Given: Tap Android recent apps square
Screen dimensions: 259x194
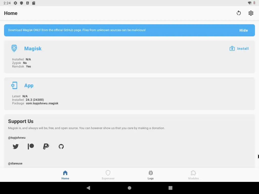Looking at the screenshot, I should [x=170, y=188].
